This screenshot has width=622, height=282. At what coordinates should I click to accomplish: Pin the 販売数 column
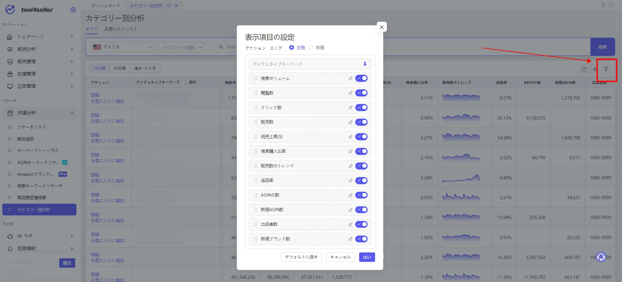[350, 122]
